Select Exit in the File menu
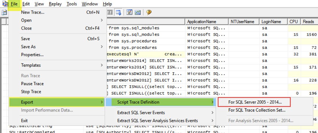The image size is (318, 133). click(x=24, y=121)
